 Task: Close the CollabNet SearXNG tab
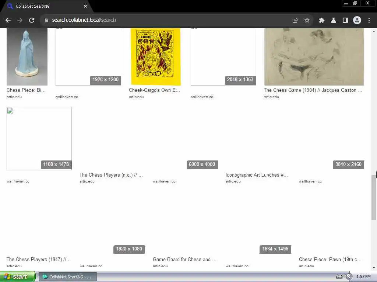click(x=85, y=6)
